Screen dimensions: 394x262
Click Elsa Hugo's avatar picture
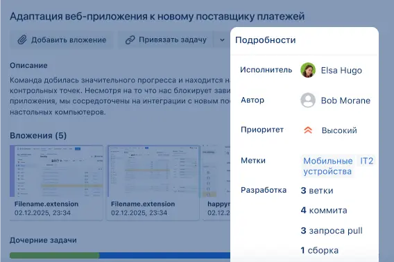click(x=308, y=70)
